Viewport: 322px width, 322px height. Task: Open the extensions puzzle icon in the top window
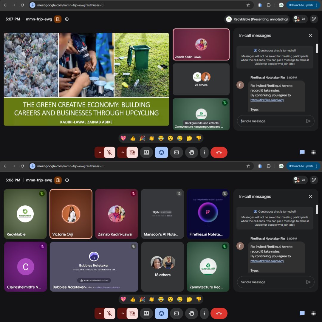pos(268,5)
